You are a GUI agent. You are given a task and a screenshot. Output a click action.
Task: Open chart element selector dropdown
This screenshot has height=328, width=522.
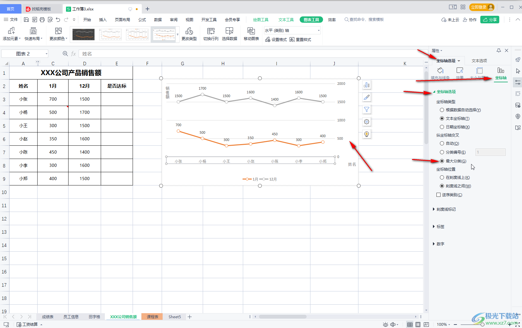[319, 31]
